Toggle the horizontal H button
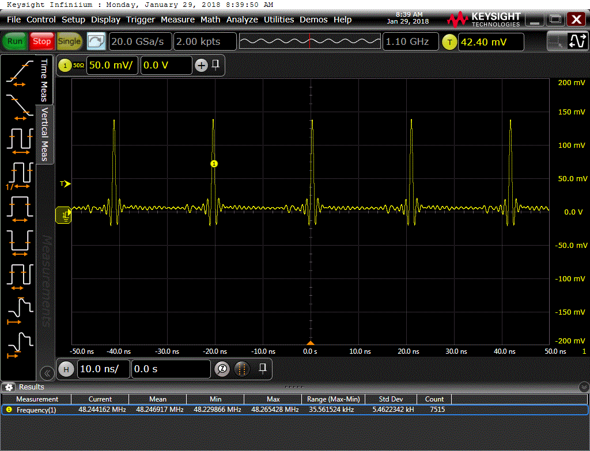Image resolution: width=590 pixels, height=451 pixels. tap(66, 369)
